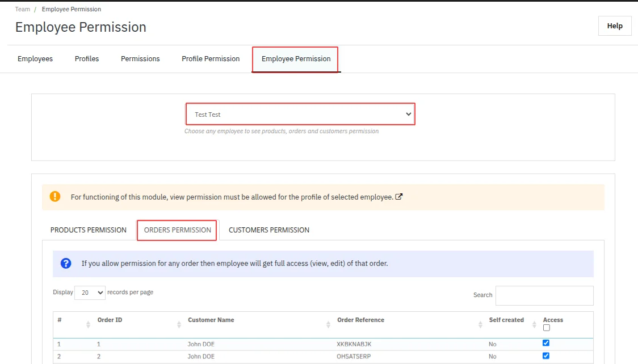This screenshot has height=364, width=638.
Task: Toggle select-all Access checkbox in header
Action: pos(546,328)
